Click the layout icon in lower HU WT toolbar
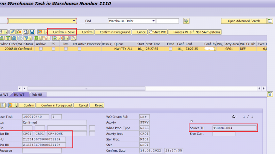275x154 pixels. (x=10, y=105)
